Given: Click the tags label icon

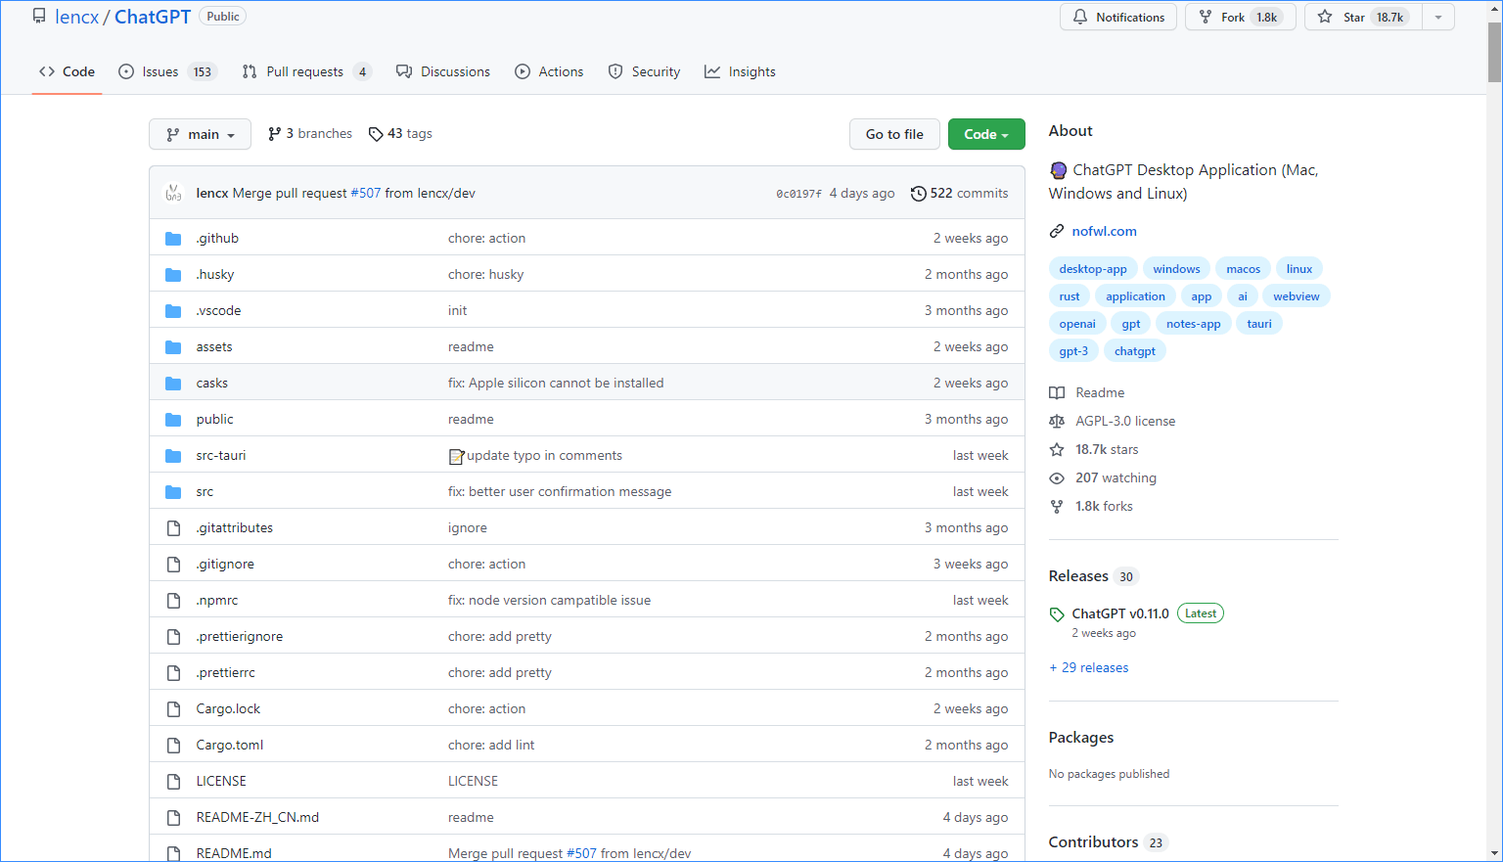Looking at the screenshot, I should coord(376,134).
